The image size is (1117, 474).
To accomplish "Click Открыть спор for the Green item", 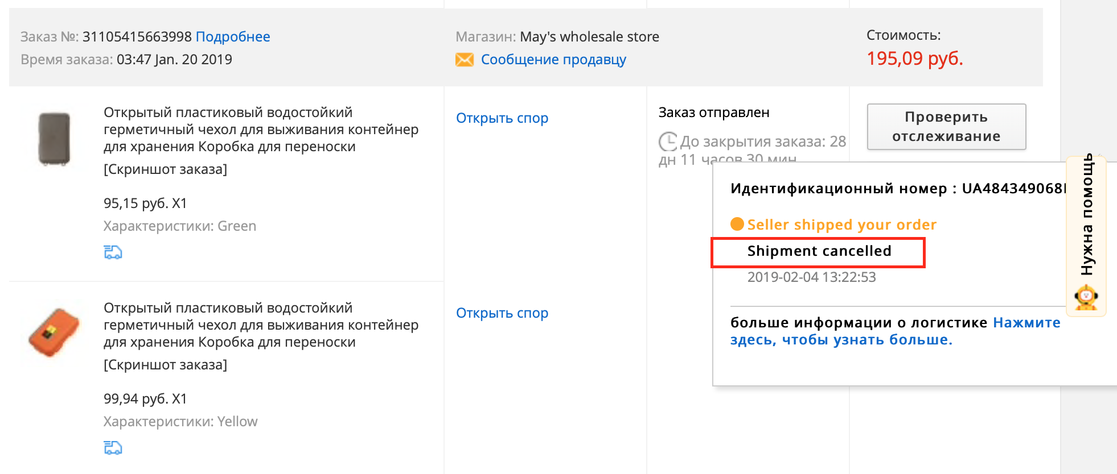I will pos(502,118).
